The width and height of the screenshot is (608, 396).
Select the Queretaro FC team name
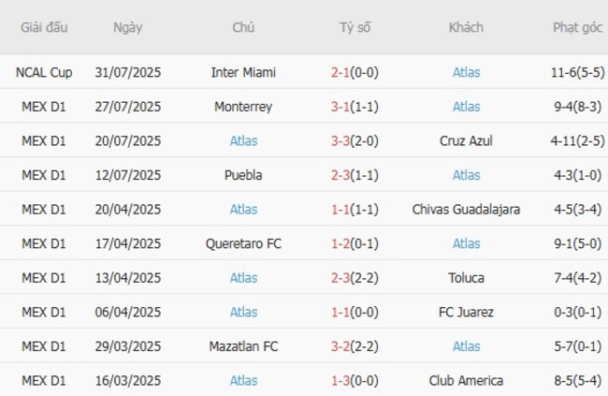pyautogui.click(x=243, y=243)
